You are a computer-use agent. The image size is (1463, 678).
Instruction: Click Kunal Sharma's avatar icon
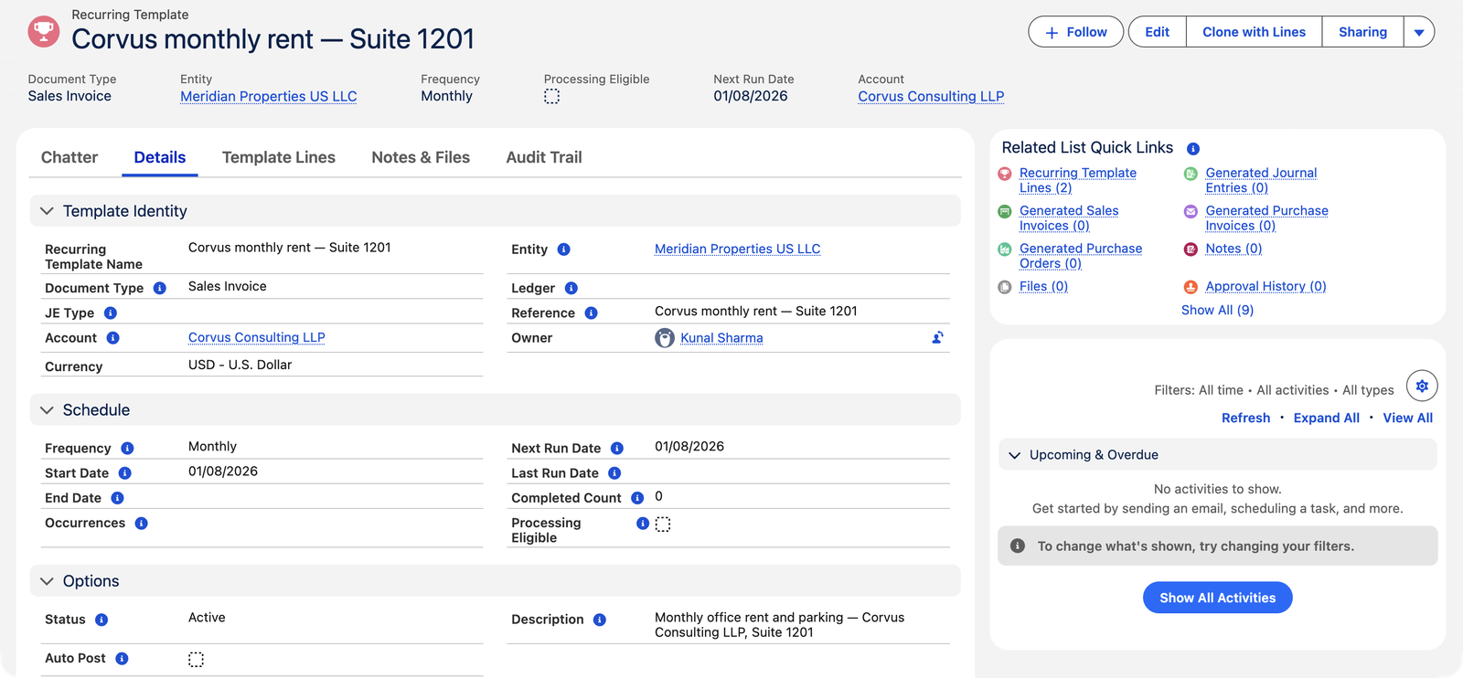(665, 338)
